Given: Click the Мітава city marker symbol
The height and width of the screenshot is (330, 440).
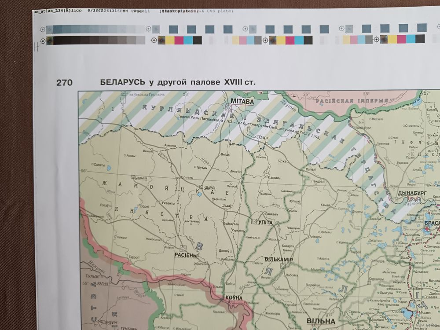Looking at the screenshot, I should coord(229,107).
